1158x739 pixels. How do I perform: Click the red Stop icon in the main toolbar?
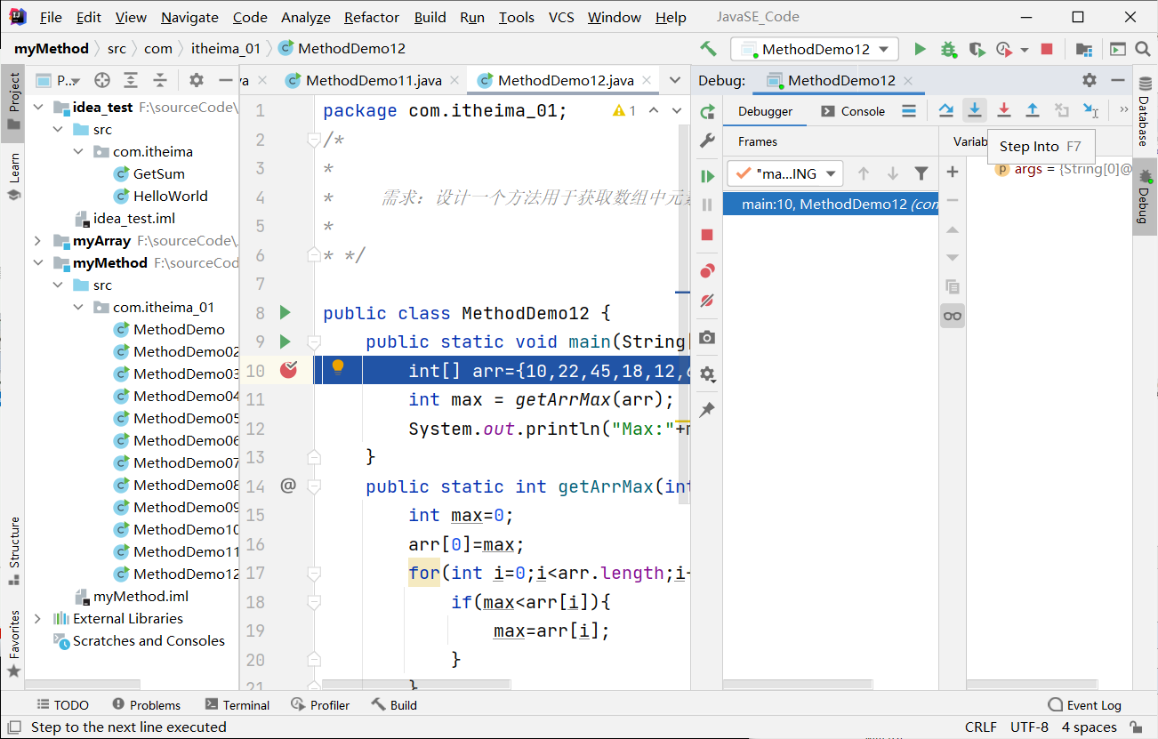(1047, 49)
